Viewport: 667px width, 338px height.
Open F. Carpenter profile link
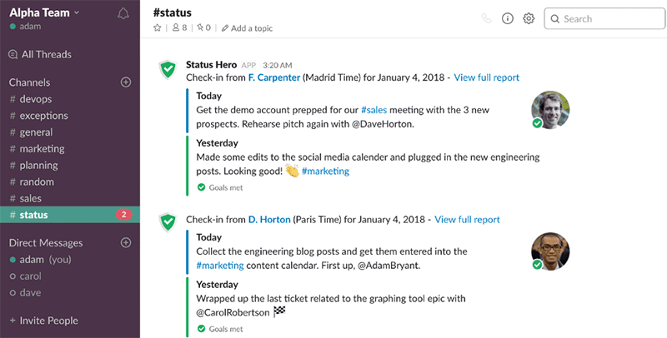pyautogui.click(x=274, y=77)
